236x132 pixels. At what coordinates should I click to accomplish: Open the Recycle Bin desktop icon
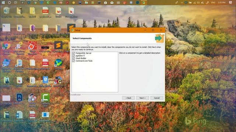[6, 12]
